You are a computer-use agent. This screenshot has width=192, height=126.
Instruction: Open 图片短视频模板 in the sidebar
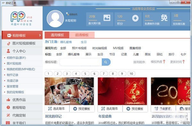[22, 43]
